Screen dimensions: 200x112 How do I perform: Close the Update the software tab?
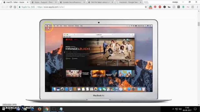pos(84,2)
